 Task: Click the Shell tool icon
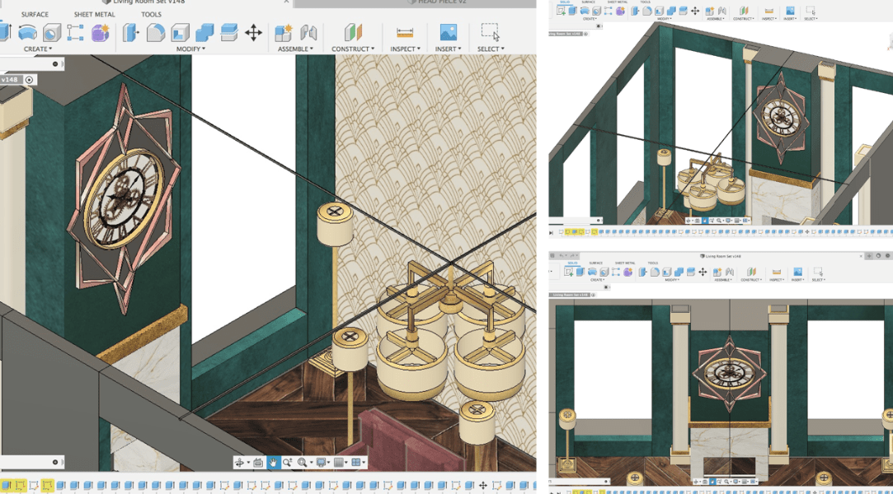(180, 32)
